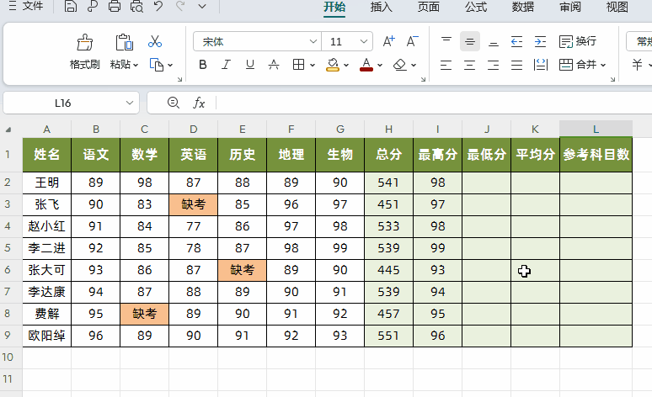
Task: Click the zoom magnifier in formula bar
Action: [x=174, y=103]
